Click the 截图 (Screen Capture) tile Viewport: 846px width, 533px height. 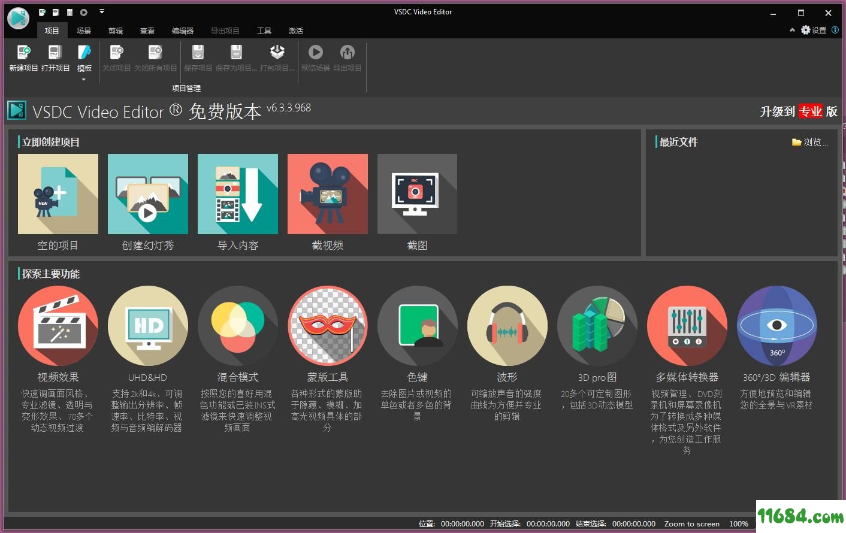(417, 194)
